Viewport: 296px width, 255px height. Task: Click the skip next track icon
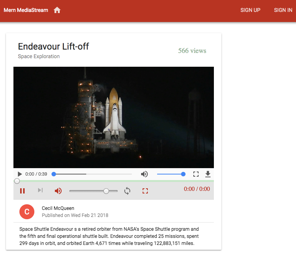[x=40, y=191]
